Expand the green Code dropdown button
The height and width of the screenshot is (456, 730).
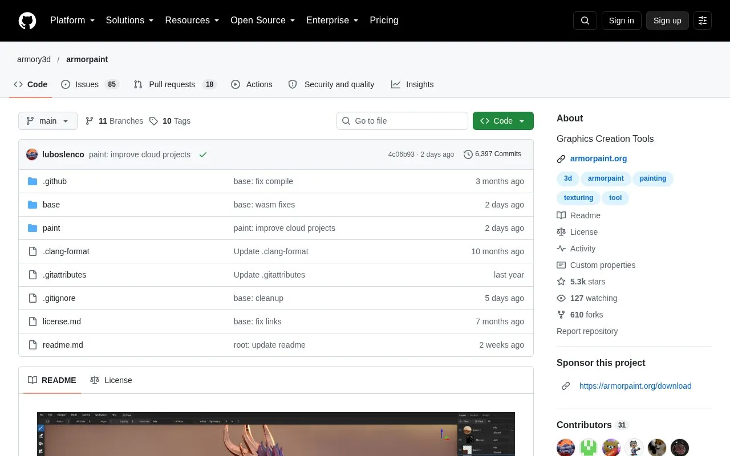click(x=503, y=121)
